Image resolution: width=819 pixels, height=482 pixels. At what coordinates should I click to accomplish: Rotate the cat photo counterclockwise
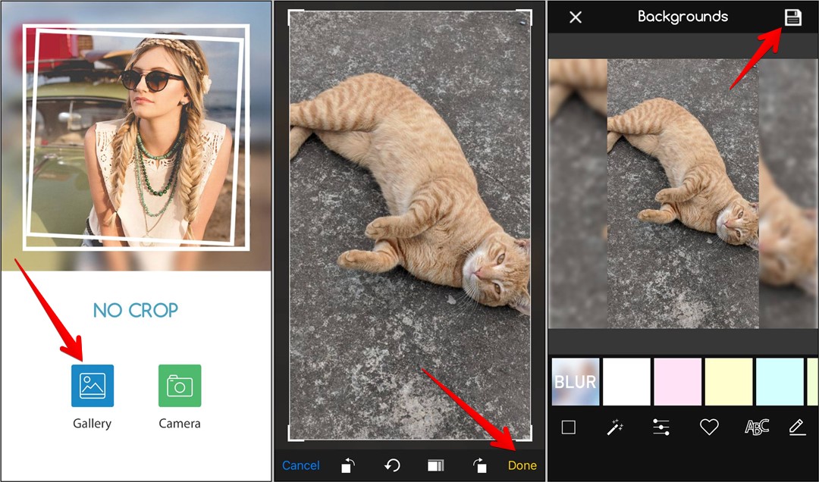[x=347, y=465]
